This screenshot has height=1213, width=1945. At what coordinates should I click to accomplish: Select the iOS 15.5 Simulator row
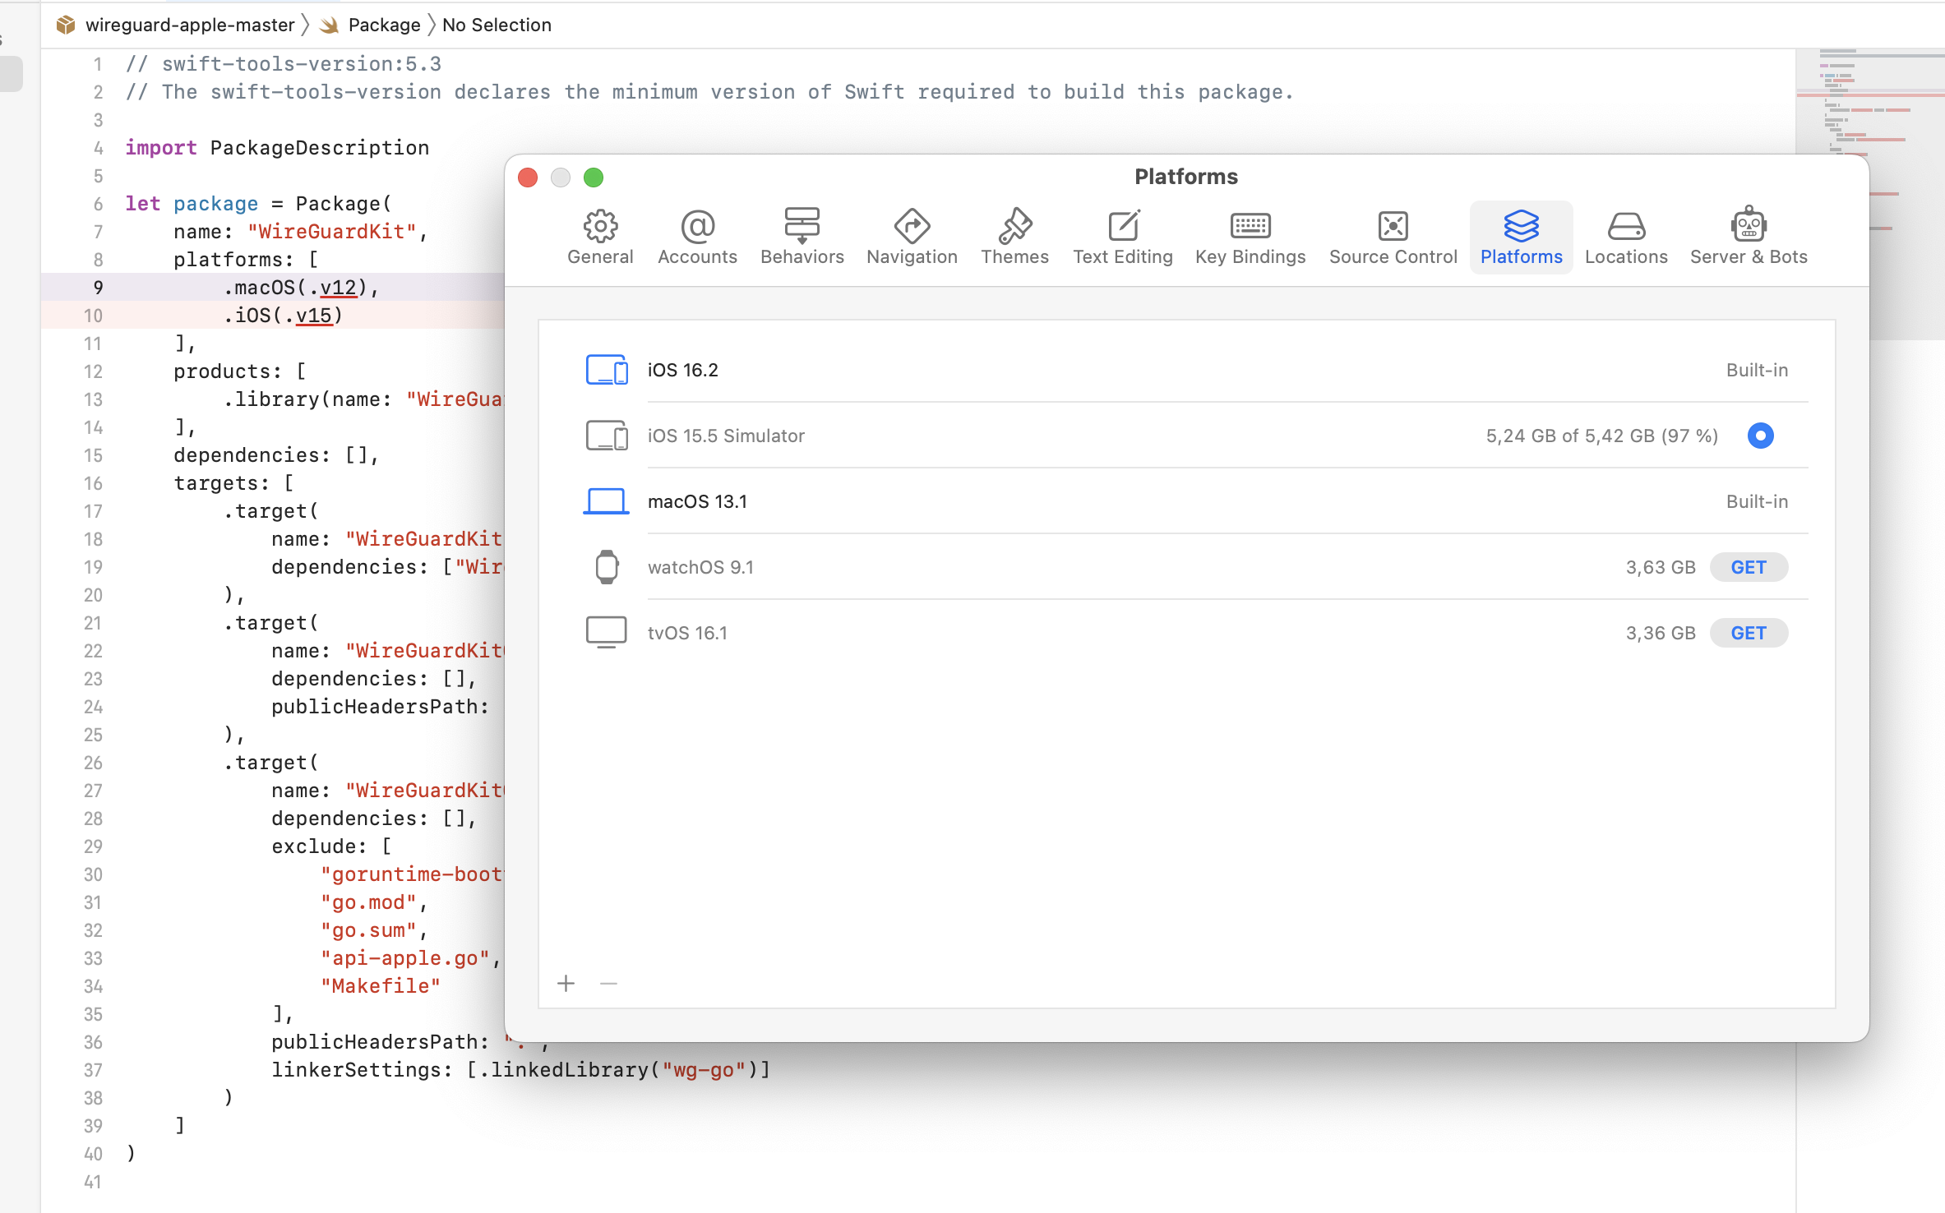tap(1186, 436)
